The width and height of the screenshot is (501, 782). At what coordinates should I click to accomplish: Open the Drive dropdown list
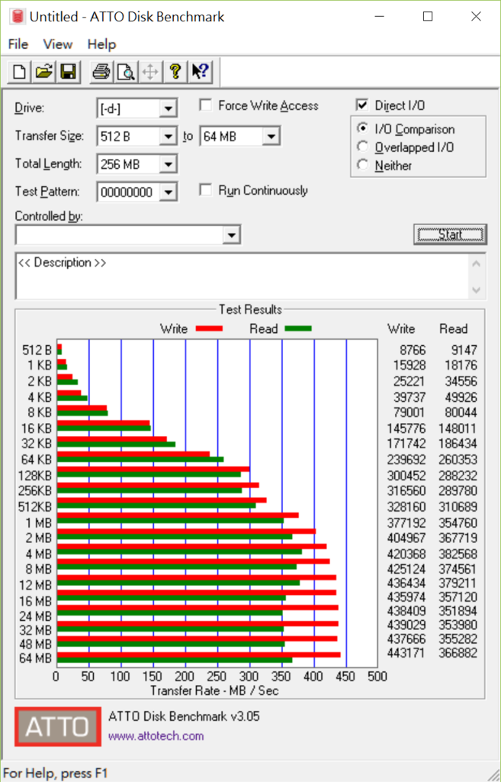pos(168,108)
